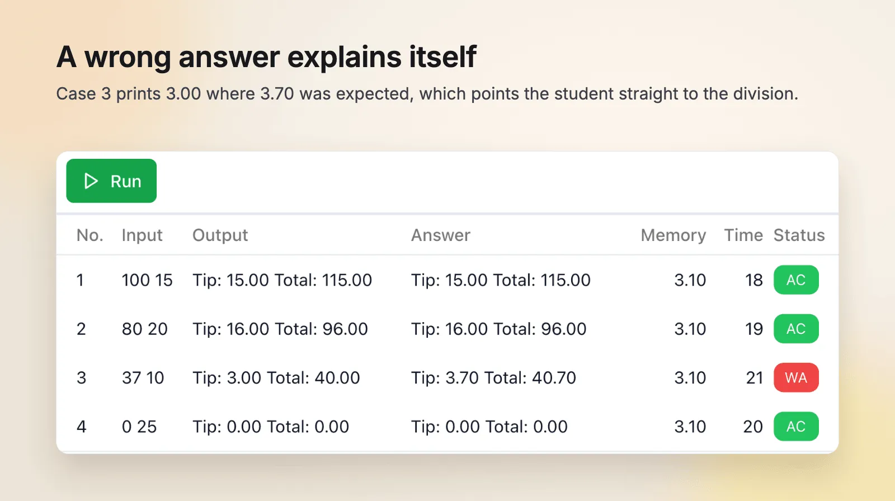Click heading 'A wrong answer explains itself'
895x501 pixels.
point(266,56)
